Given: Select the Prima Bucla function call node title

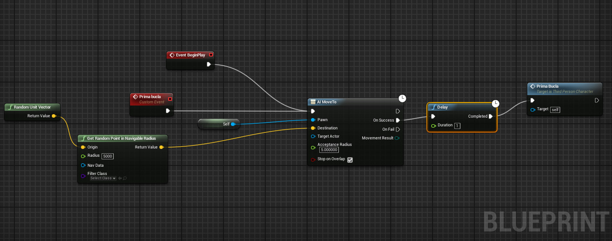Looking at the screenshot, I should tap(548, 86).
